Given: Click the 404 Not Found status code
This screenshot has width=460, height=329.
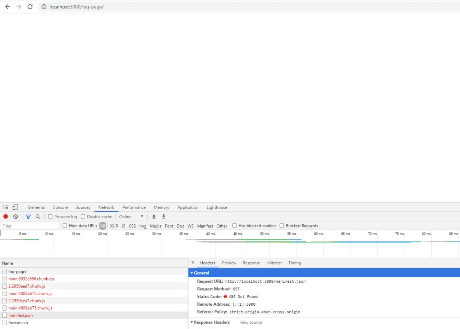Looking at the screenshot, I should 243,297.
